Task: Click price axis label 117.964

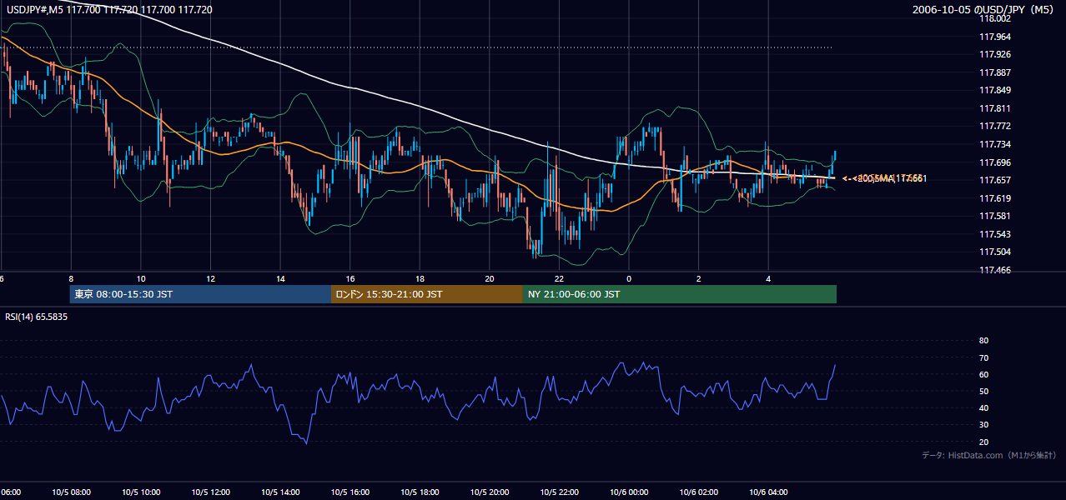Action: pyautogui.click(x=994, y=37)
